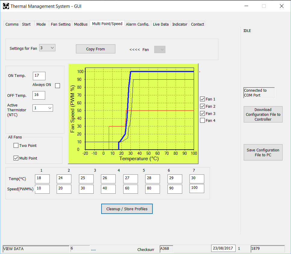Click the fan logo in the title bar

6,6
